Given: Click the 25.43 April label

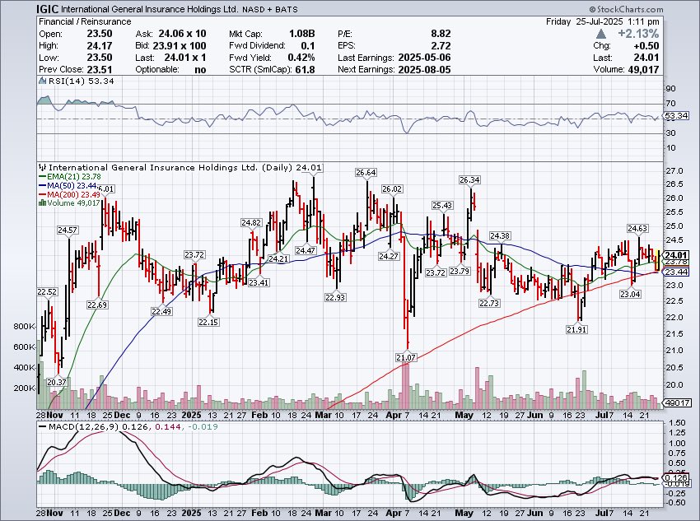Looking at the screenshot, I should [x=442, y=205].
